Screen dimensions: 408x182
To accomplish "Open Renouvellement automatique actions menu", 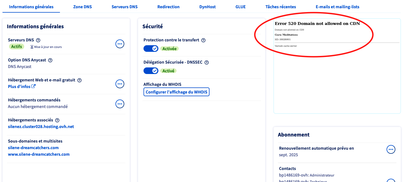I will point(391,149).
